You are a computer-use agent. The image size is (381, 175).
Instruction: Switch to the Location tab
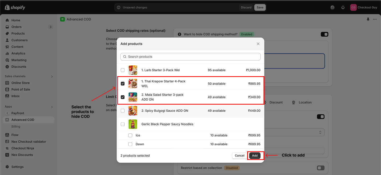coord(302,102)
